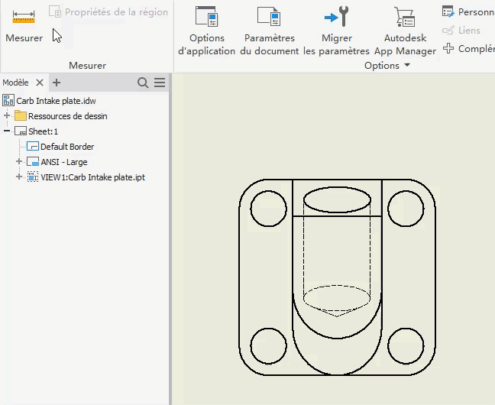Open Paramètres du document
495x405 pixels.
(x=269, y=17)
